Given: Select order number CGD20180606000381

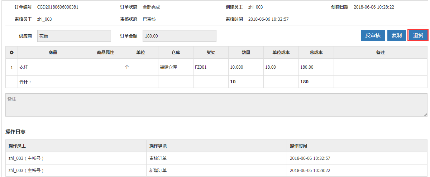Looking at the screenshot, I should (58, 7).
